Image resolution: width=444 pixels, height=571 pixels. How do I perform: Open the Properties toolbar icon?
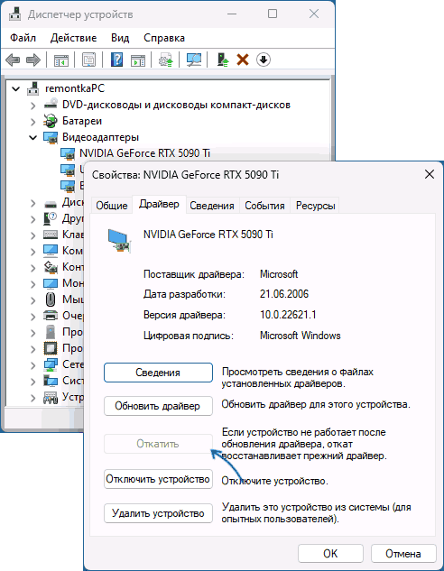[x=88, y=60]
